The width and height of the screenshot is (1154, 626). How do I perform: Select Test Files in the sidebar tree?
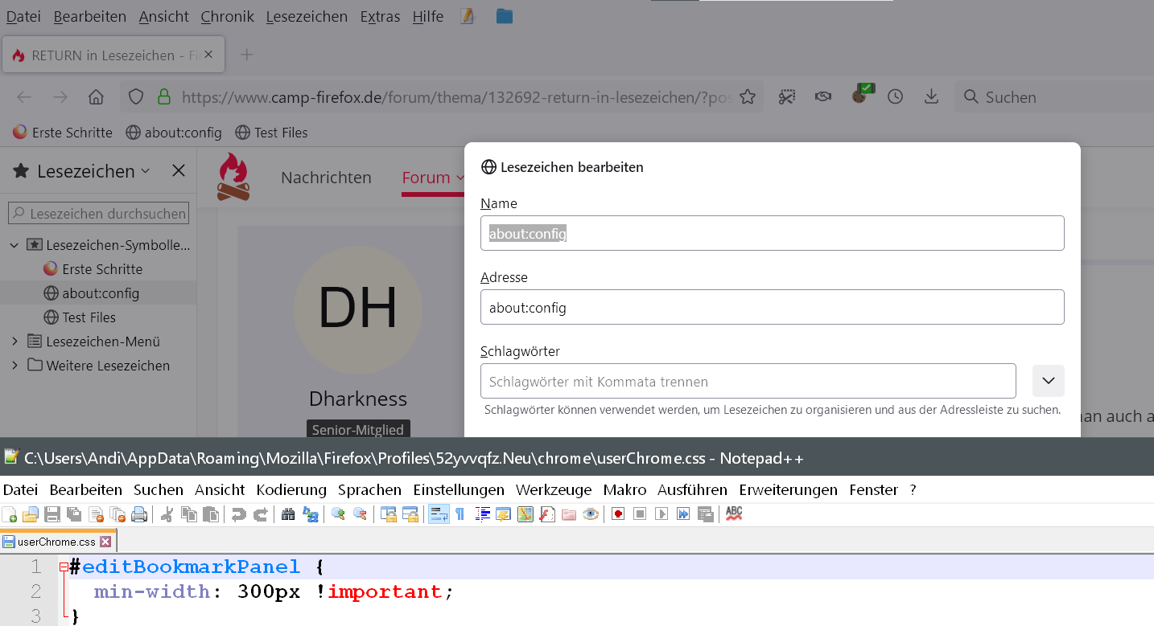[x=98, y=317]
